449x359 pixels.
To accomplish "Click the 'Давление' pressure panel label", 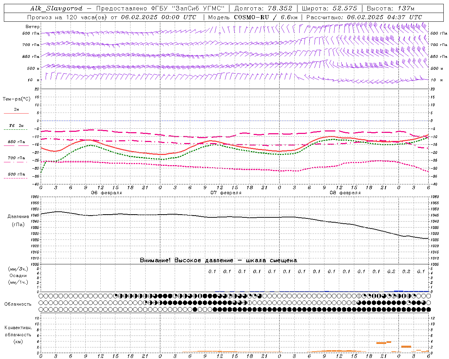I will click(18, 217).
